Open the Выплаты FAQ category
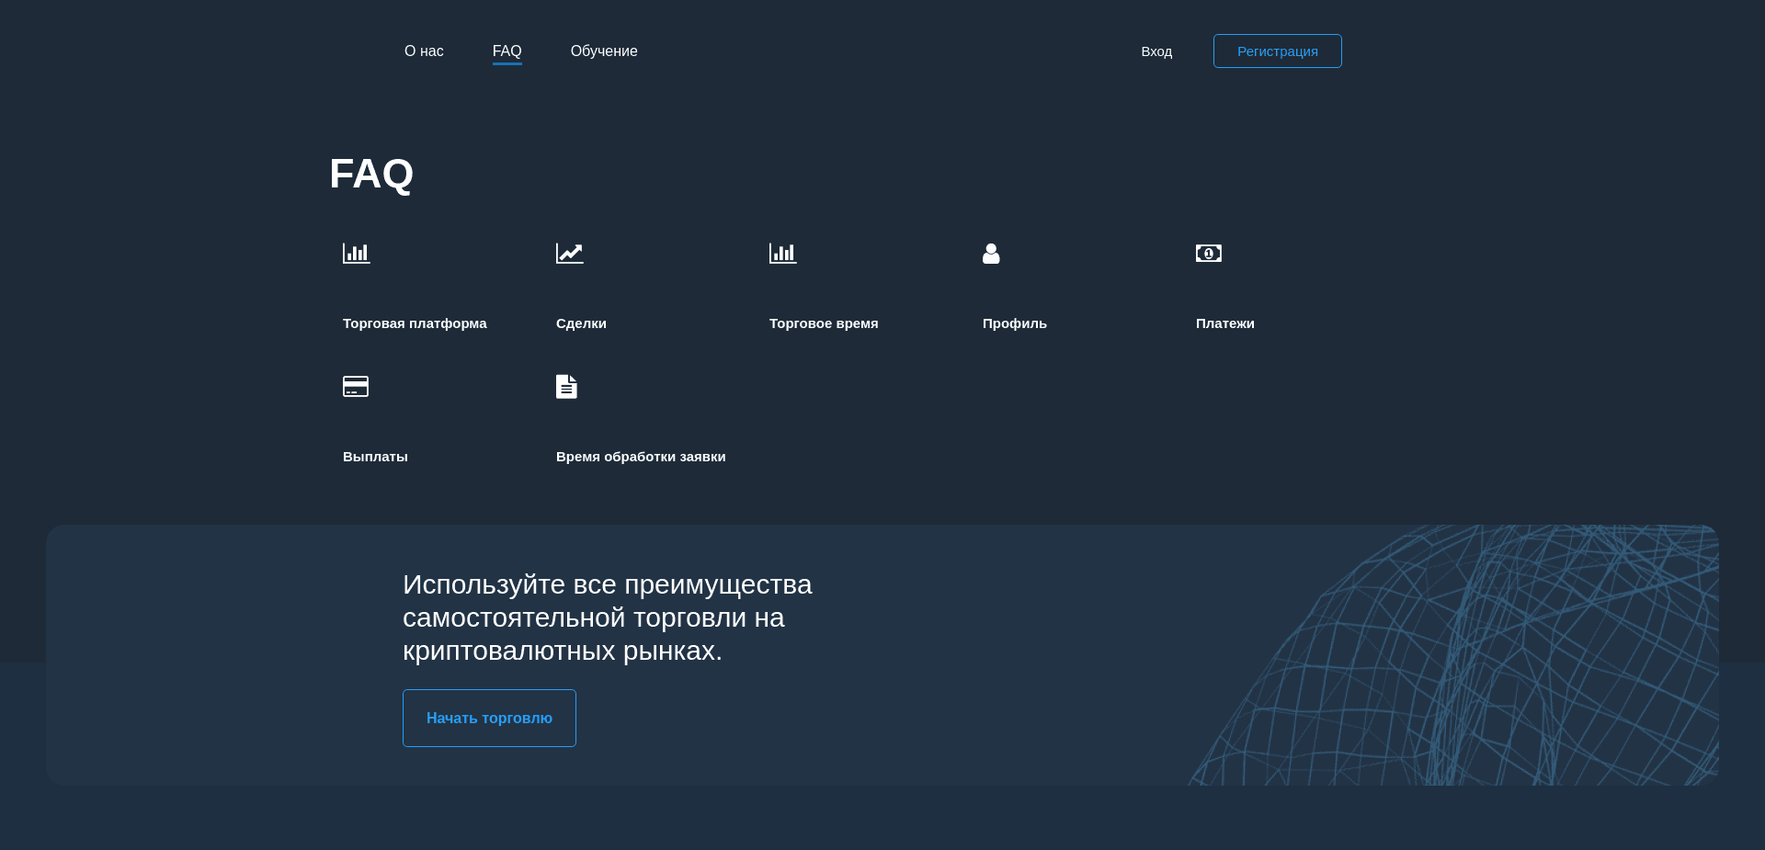The height and width of the screenshot is (850, 1765). click(374, 457)
